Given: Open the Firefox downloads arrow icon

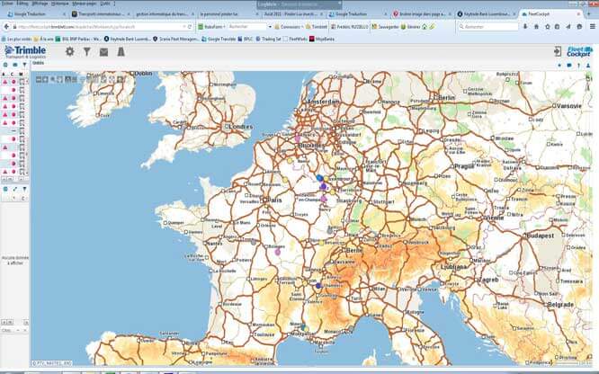Looking at the screenshot, I should pyautogui.click(x=525, y=27).
